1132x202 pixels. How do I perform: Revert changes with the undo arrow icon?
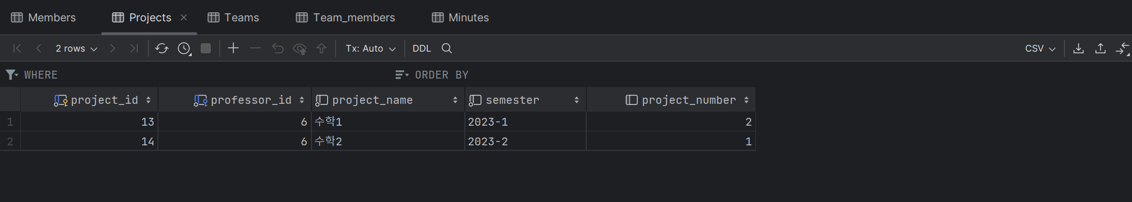[x=278, y=48]
